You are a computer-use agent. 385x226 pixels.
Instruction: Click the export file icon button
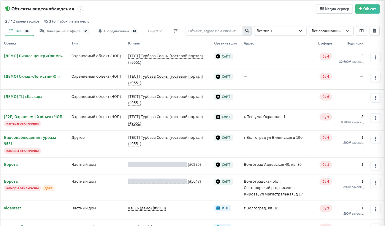(x=375, y=31)
